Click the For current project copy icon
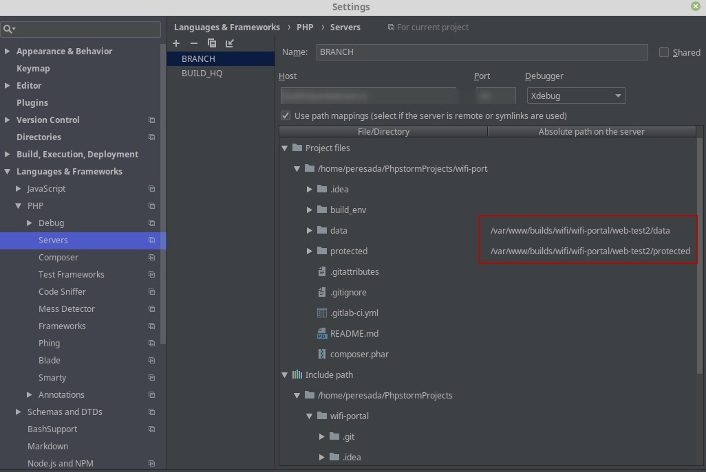 [x=392, y=27]
